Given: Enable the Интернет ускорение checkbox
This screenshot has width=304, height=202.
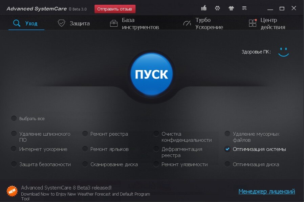Looking at the screenshot, I should (14, 149).
